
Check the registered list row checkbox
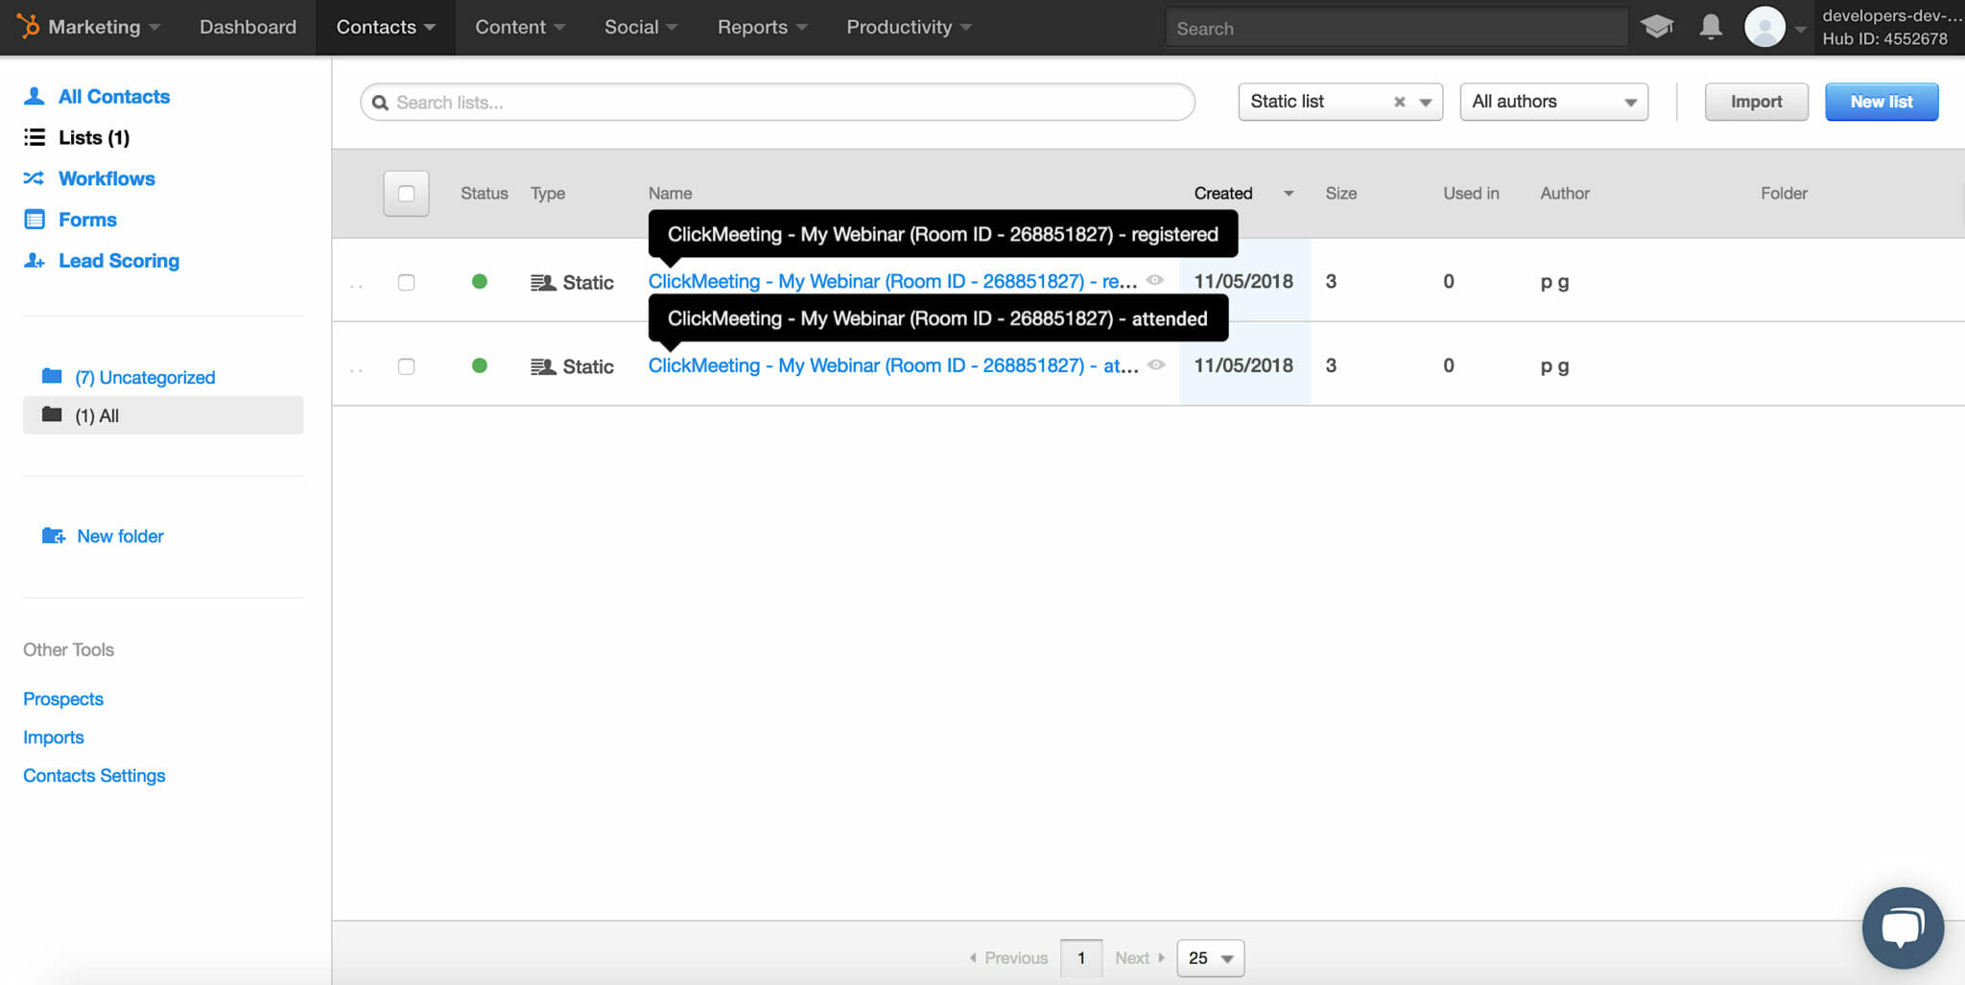coord(406,282)
